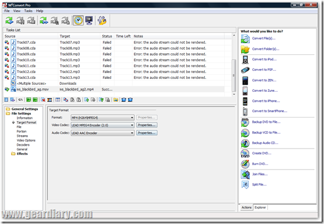This screenshot has width=324, height=224.
Task: Click the dotted-square select-all icon in the task toolbar
Action: click(6, 100)
